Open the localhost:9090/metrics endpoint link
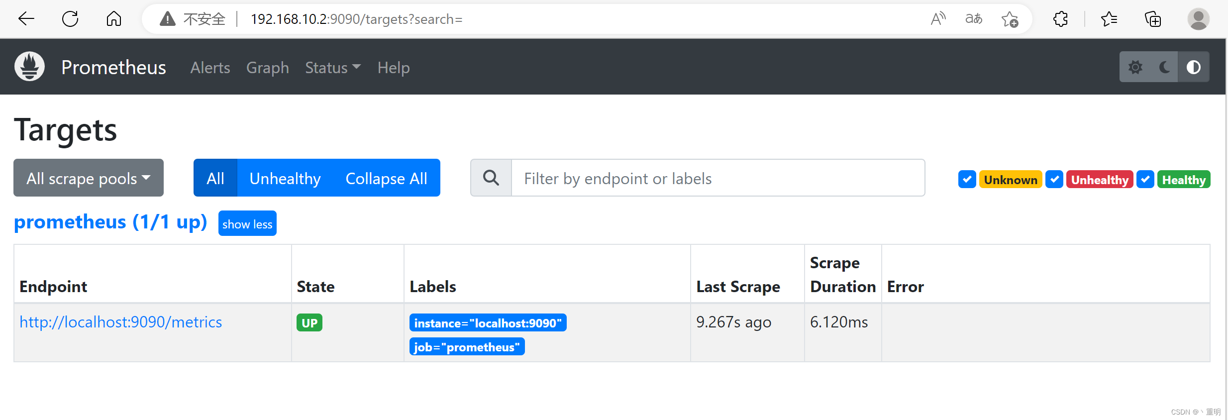Screen dimensions: 1228x420 pos(121,322)
